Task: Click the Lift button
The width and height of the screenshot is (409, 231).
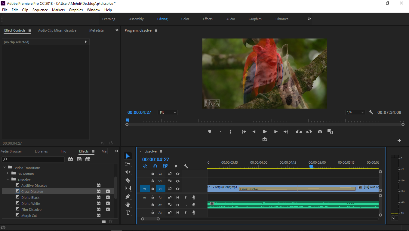Action: (x=299, y=132)
